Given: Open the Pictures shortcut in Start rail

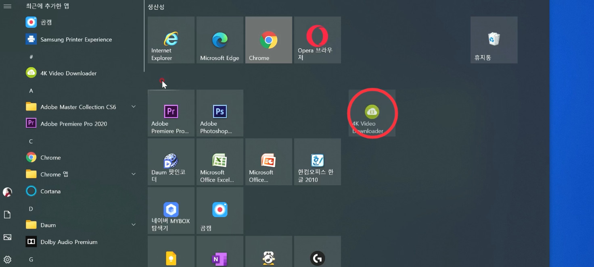Looking at the screenshot, I should pos(7,237).
